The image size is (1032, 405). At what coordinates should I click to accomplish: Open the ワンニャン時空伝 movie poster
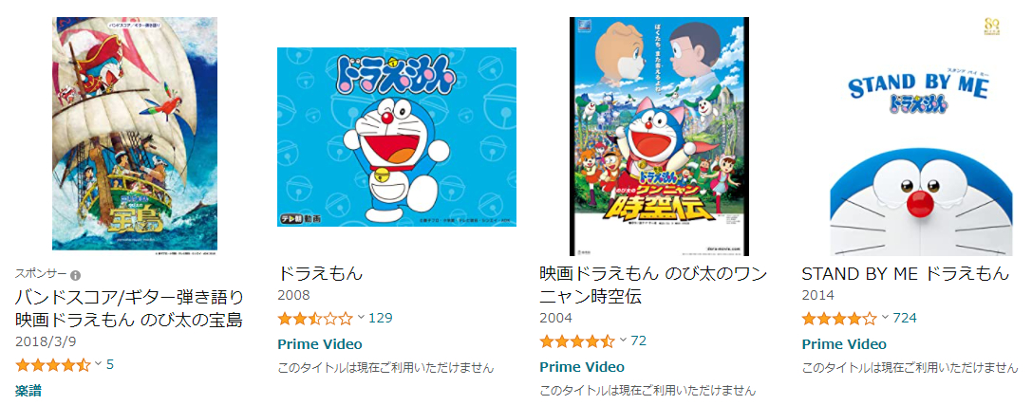tap(660, 137)
